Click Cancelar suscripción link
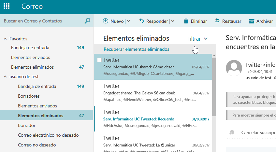This screenshot has width=276, height=152. (x=259, y=132)
